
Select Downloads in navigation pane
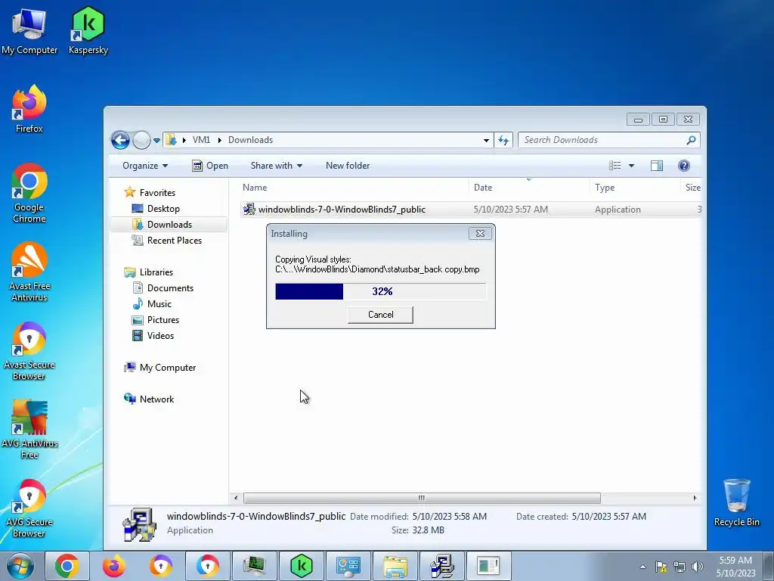tap(169, 224)
